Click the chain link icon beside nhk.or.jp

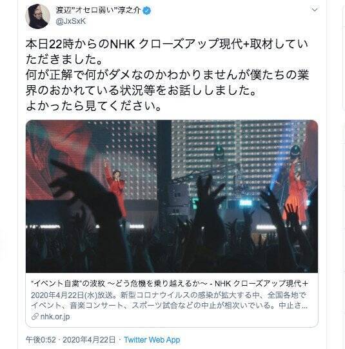coord(35,316)
